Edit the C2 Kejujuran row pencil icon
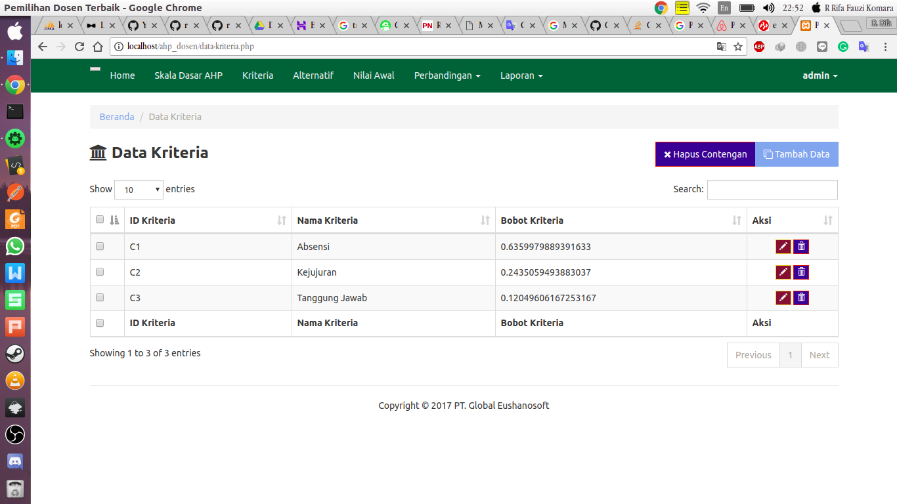The height and width of the screenshot is (504, 897). pos(783,272)
